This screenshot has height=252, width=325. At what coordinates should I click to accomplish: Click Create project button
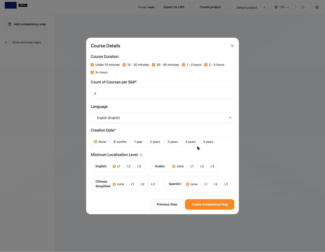coord(210,7)
